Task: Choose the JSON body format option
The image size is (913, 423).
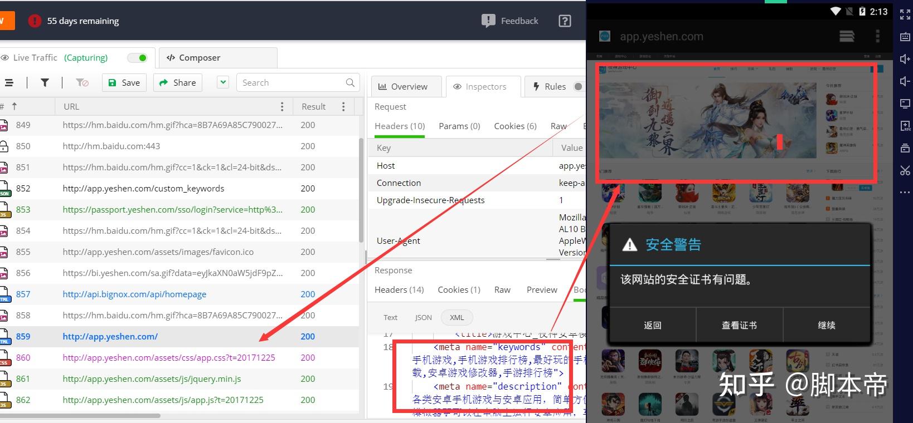Action: (x=423, y=318)
